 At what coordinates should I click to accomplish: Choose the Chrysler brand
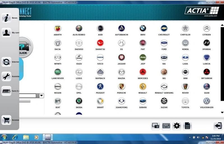tap(185, 28)
